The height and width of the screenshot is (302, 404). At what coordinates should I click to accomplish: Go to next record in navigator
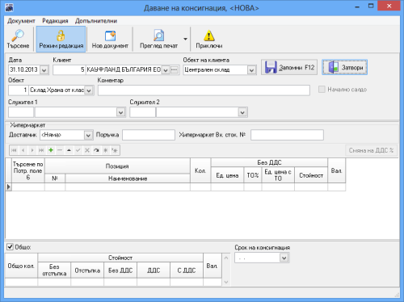pos(32,150)
